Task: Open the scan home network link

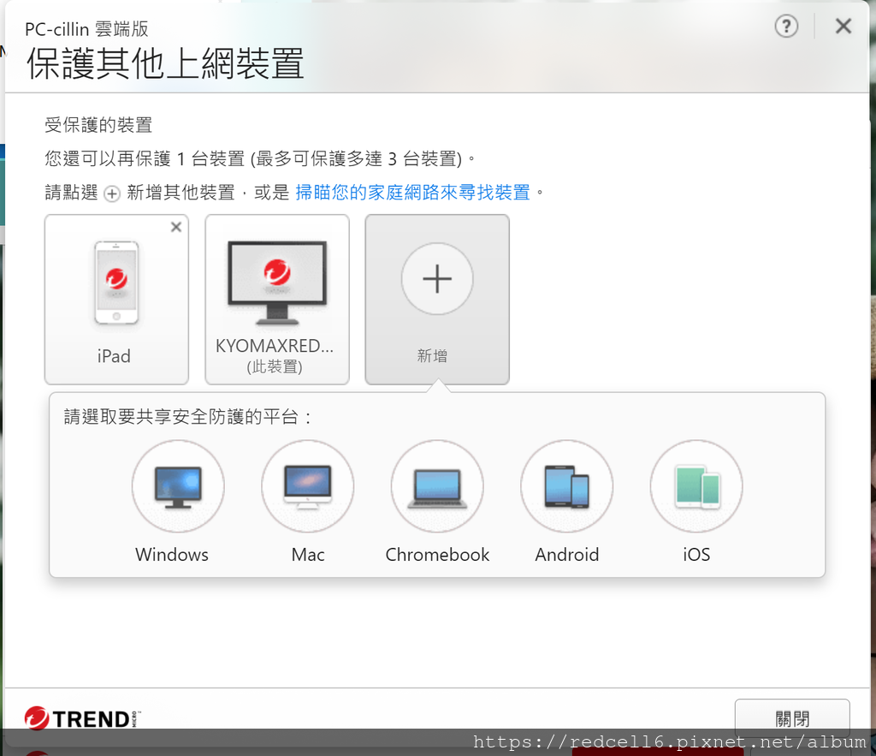Action: coord(412,193)
